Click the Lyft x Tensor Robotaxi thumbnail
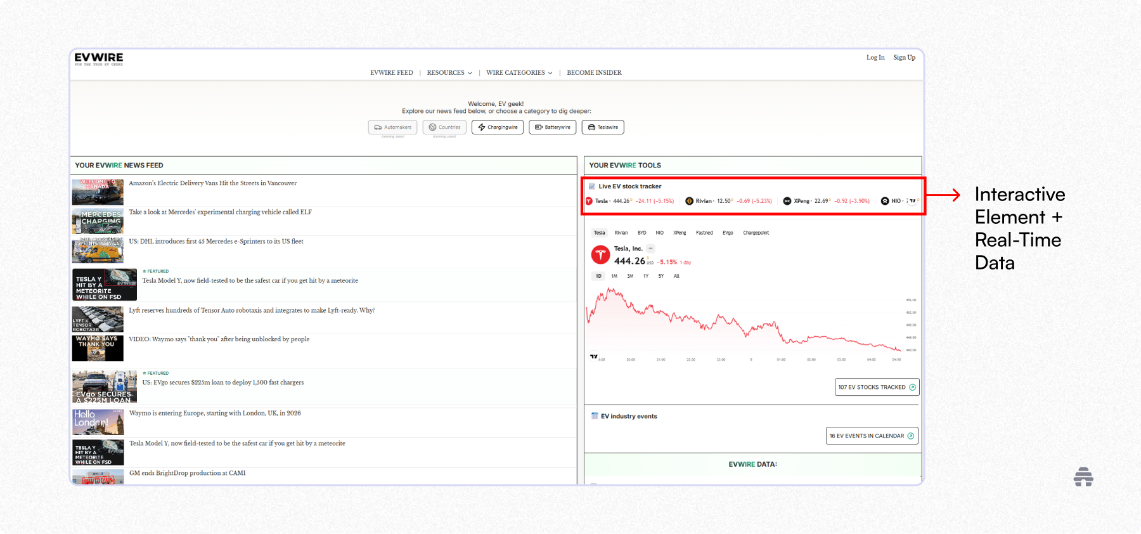This screenshot has width=1141, height=534. pyautogui.click(x=98, y=319)
